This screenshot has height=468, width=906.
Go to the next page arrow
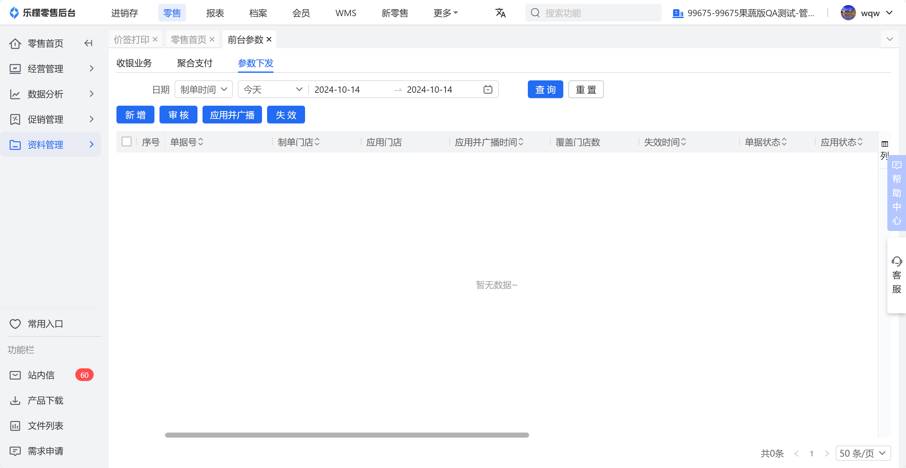click(x=827, y=453)
